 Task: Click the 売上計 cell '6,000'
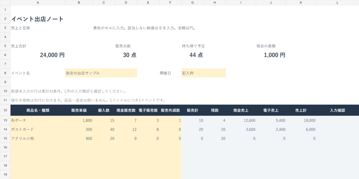point(301,129)
